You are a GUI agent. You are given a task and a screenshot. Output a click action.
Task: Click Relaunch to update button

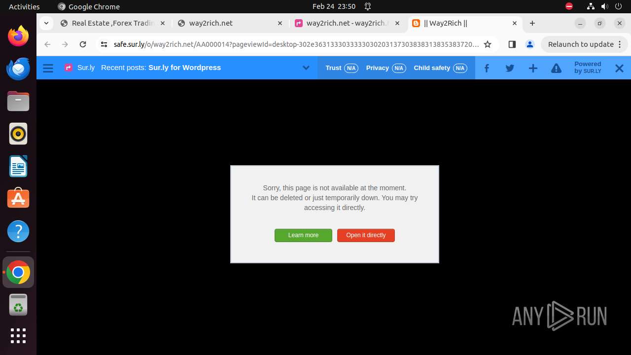584,44
